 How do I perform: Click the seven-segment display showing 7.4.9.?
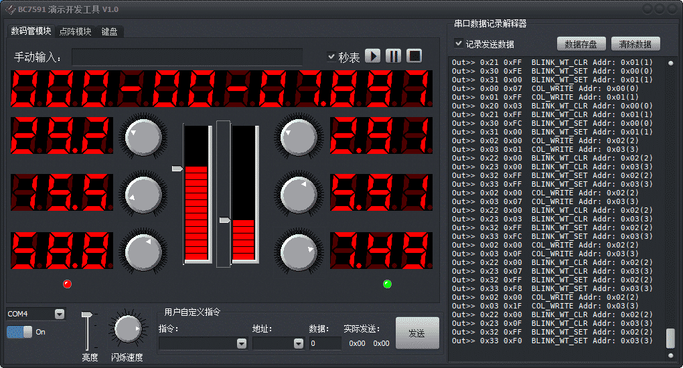382,250
